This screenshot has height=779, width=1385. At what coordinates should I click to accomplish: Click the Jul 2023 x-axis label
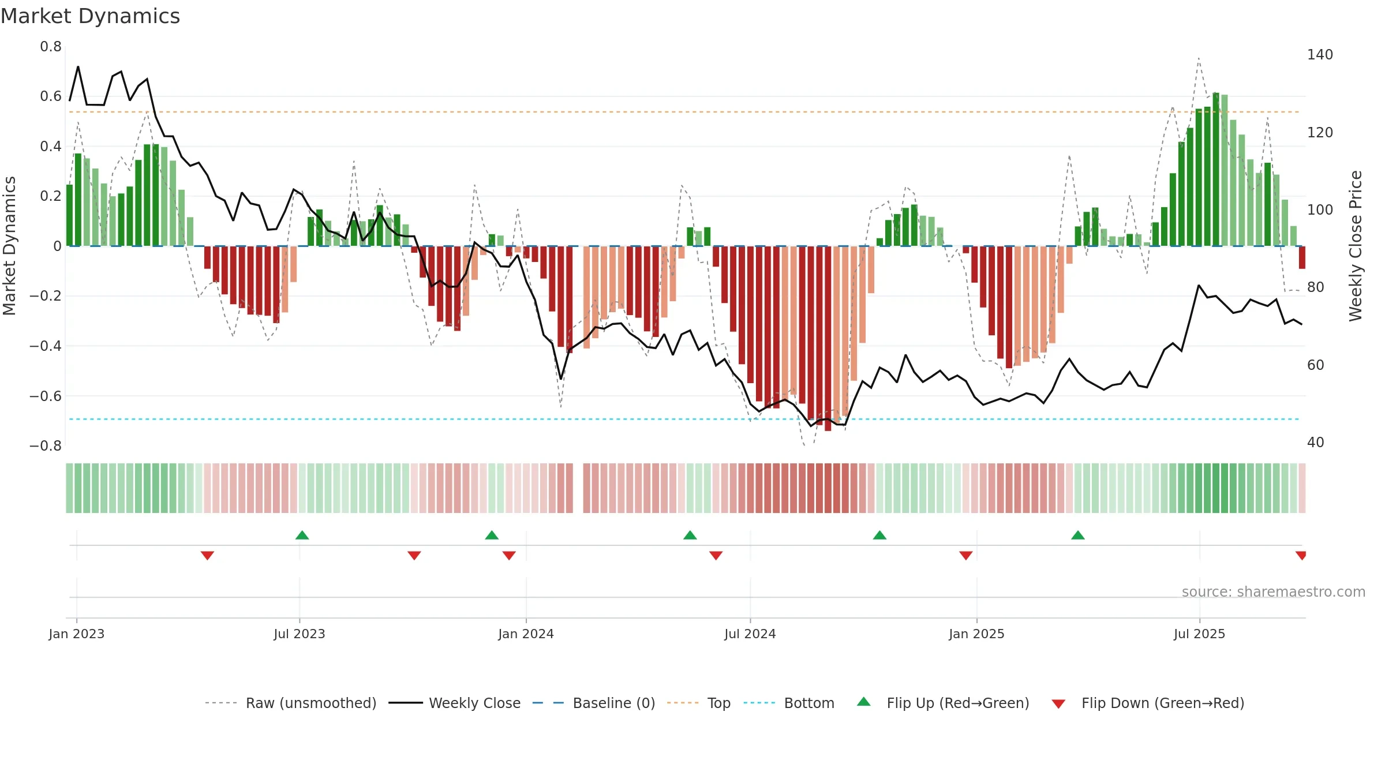coord(300,634)
